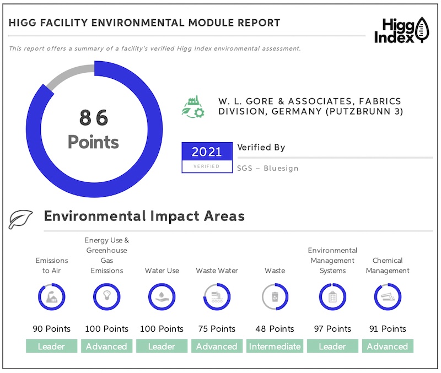Screen dimensions: 441x373
Task: Click the italic report summary subtitle
Action: point(155,48)
